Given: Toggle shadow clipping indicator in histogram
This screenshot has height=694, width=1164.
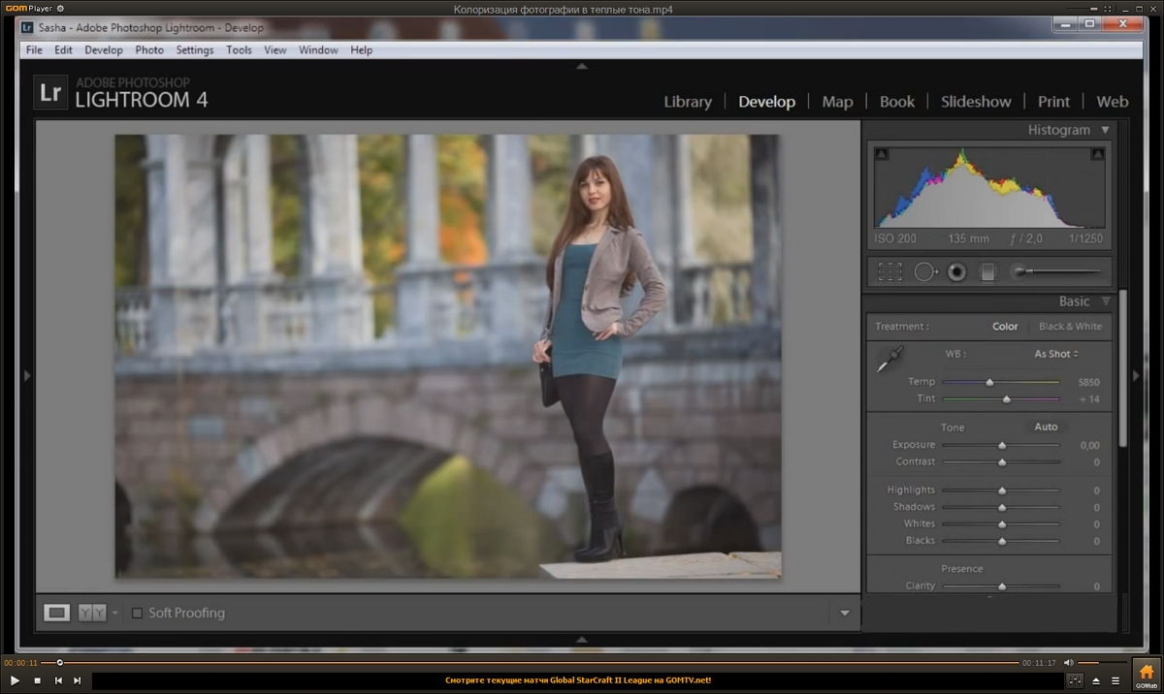Looking at the screenshot, I should (881, 154).
